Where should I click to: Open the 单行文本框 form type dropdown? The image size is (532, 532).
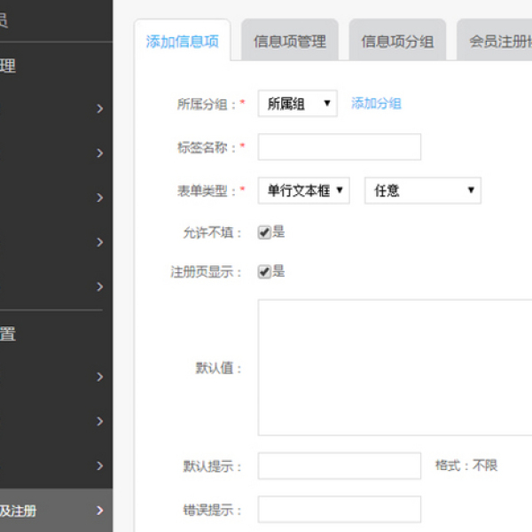point(303,191)
